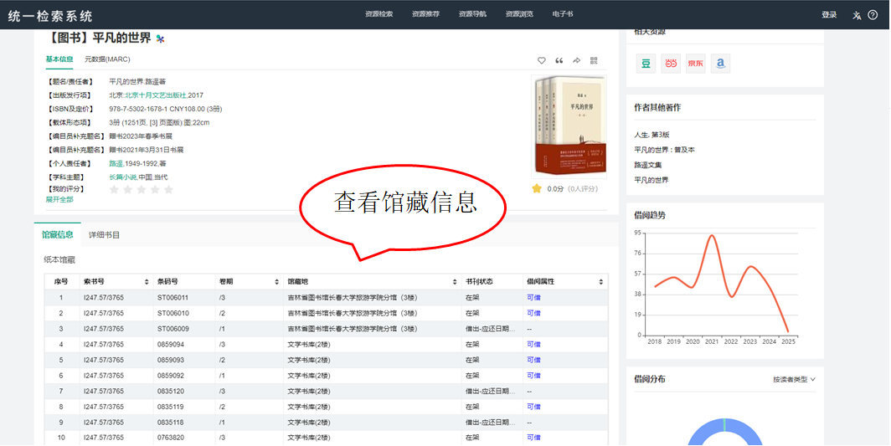Click 可借 for barcode ST006011
Image resolution: width=891 pixels, height=446 pixels.
click(533, 298)
